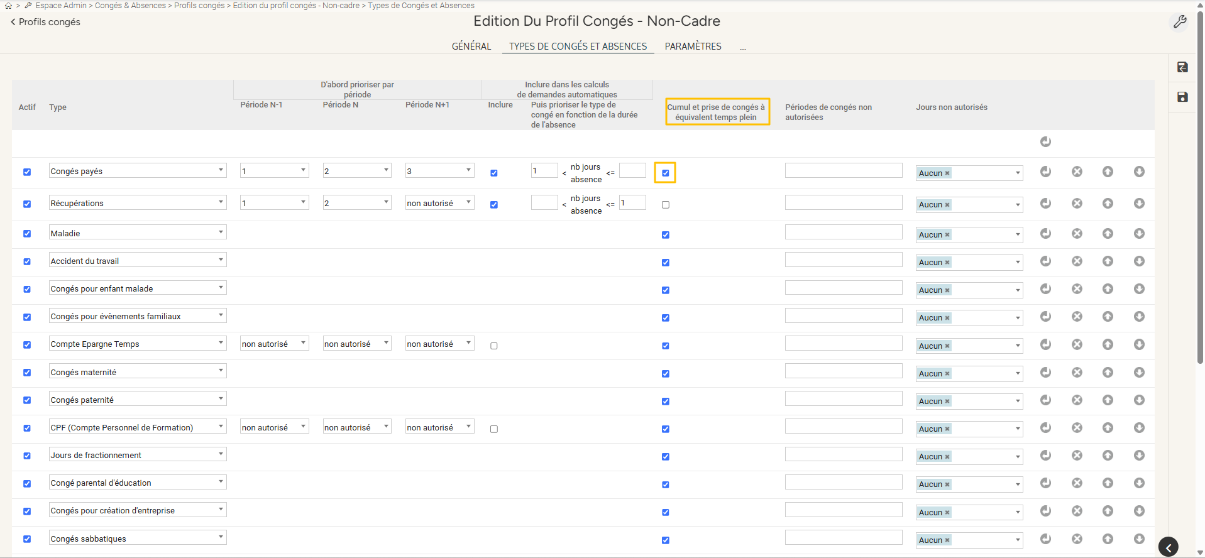Viewport: 1205px width, 558px height.
Task: Enable temps plein checkbox for Récupérations
Action: (665, 205)
